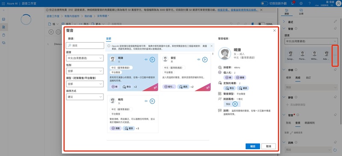Open the book icon in left sidebar

click(x=3, y=19)
